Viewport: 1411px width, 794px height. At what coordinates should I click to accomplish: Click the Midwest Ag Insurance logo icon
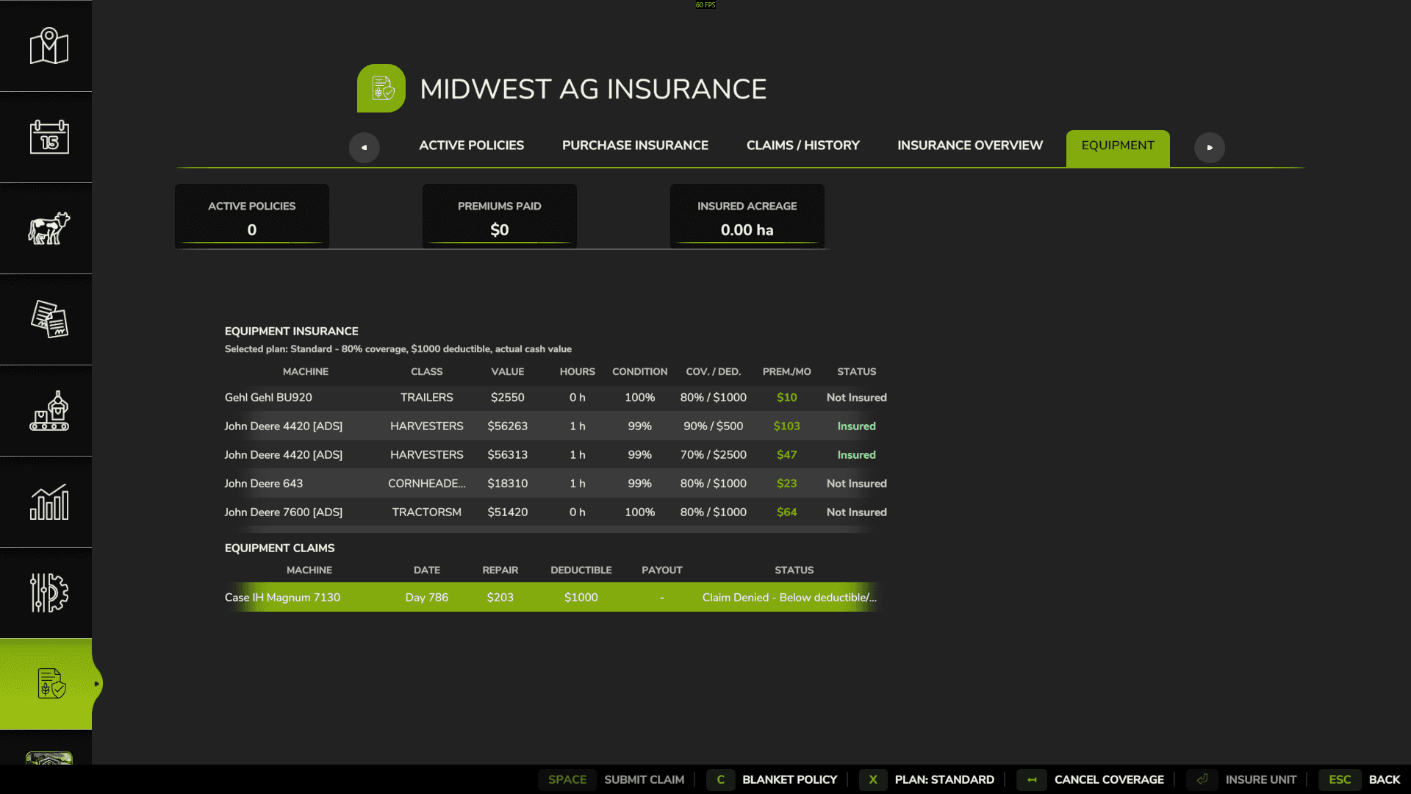tap(381, 88)
